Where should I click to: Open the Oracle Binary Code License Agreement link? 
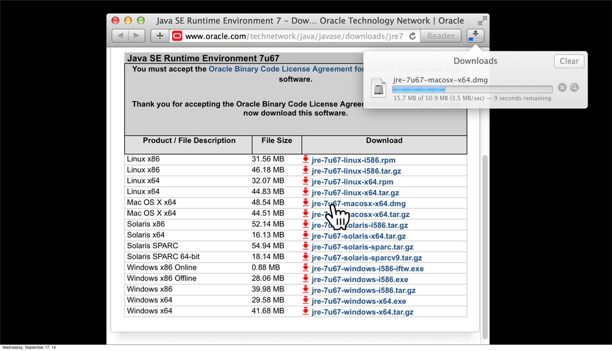click(x=286, y=69)
